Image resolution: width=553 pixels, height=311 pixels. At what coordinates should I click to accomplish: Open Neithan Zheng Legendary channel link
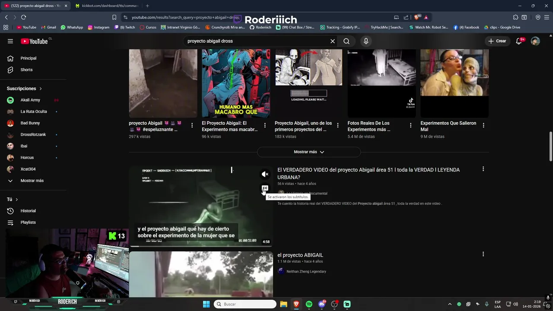306,272
